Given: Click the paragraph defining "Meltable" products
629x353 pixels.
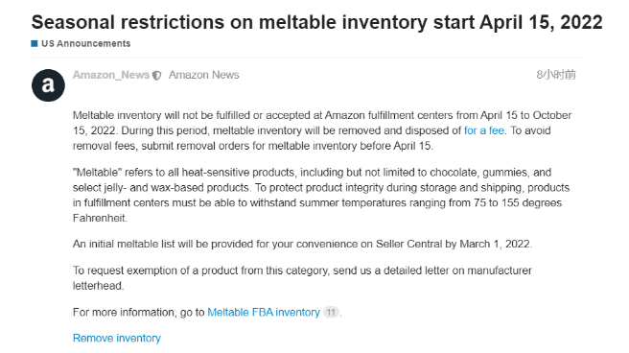Looking at the screenshot, I should click(321, 196).
